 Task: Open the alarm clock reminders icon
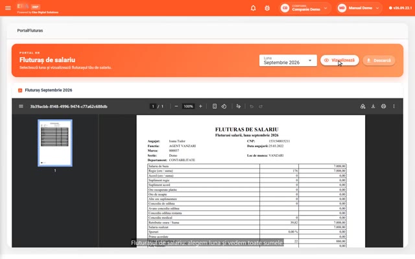(x=267, y=8)
